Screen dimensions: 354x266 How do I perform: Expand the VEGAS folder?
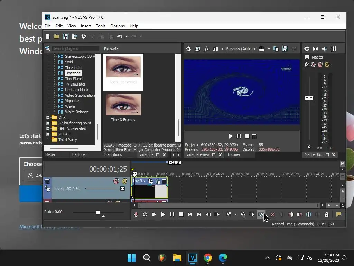click(x=48, y=134)
